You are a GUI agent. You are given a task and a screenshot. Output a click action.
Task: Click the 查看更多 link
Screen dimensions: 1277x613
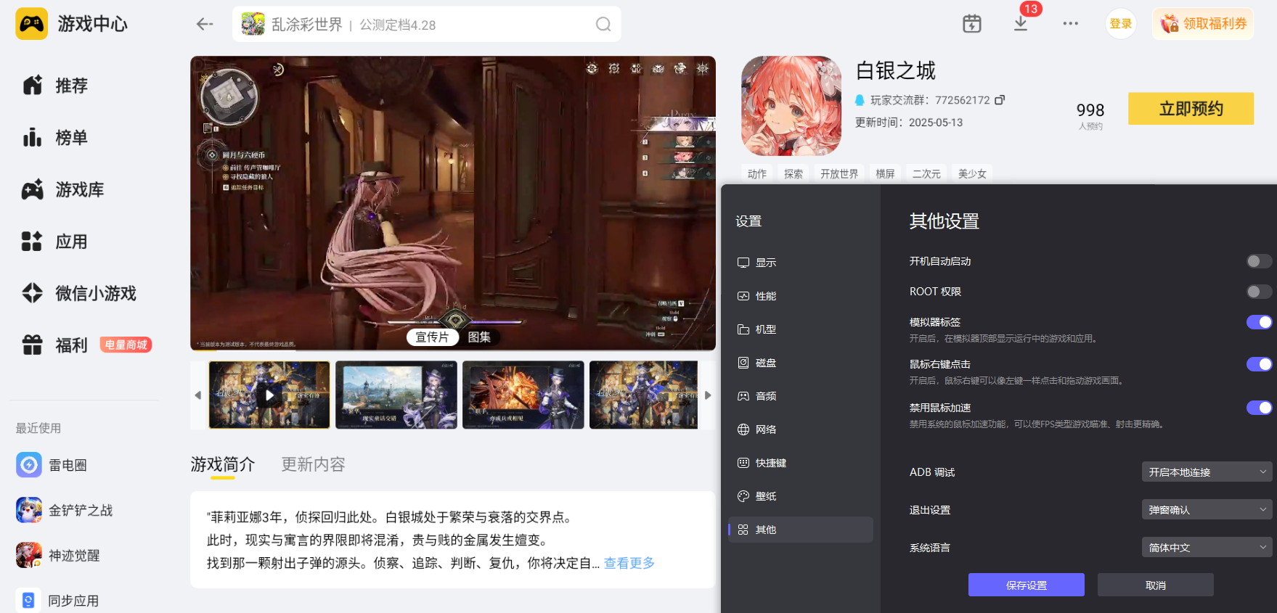(629, 563)
